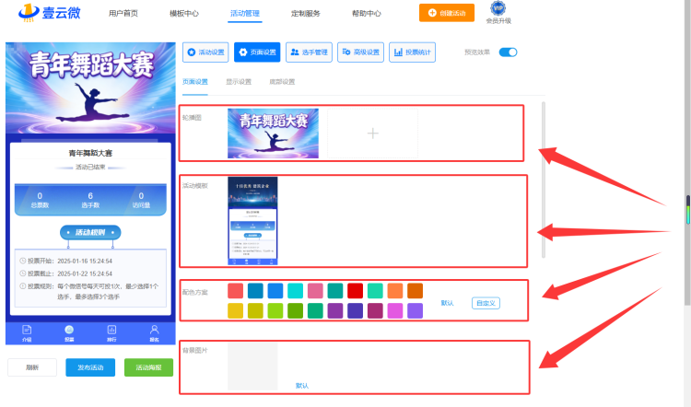Click the orange 创建活动 button

[447, 13]
